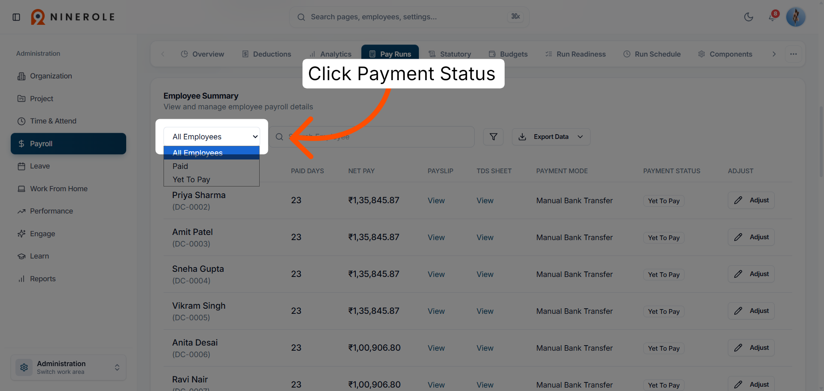Image resolution: width=824 pixels, height=391 pixels.
Task: Open notifications bell icon
Action: coord(772,17)
